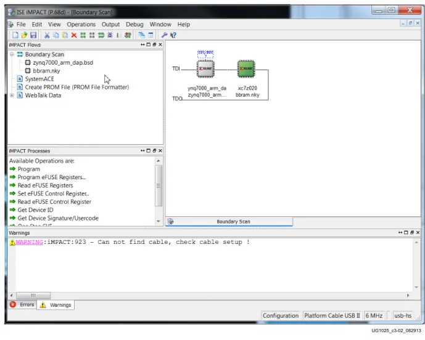Run Read eFUSE Control Register operation
The width and height of the screenshot is (425, 340).
click(x=54, y=201)
